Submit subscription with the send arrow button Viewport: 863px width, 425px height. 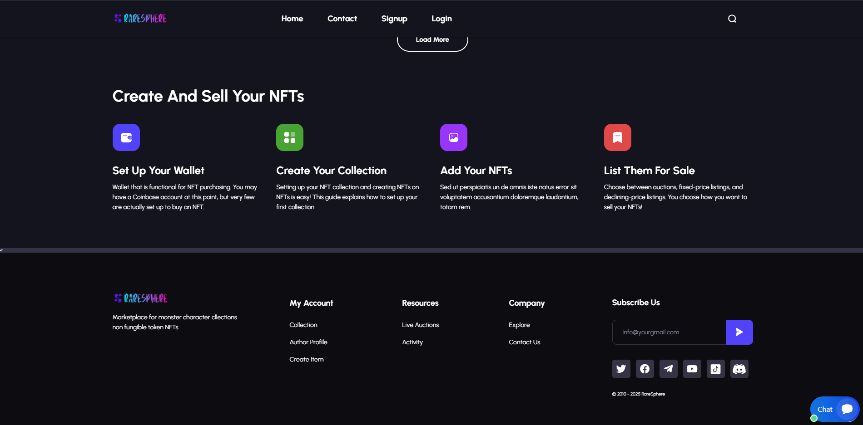(x=739, y=332)
